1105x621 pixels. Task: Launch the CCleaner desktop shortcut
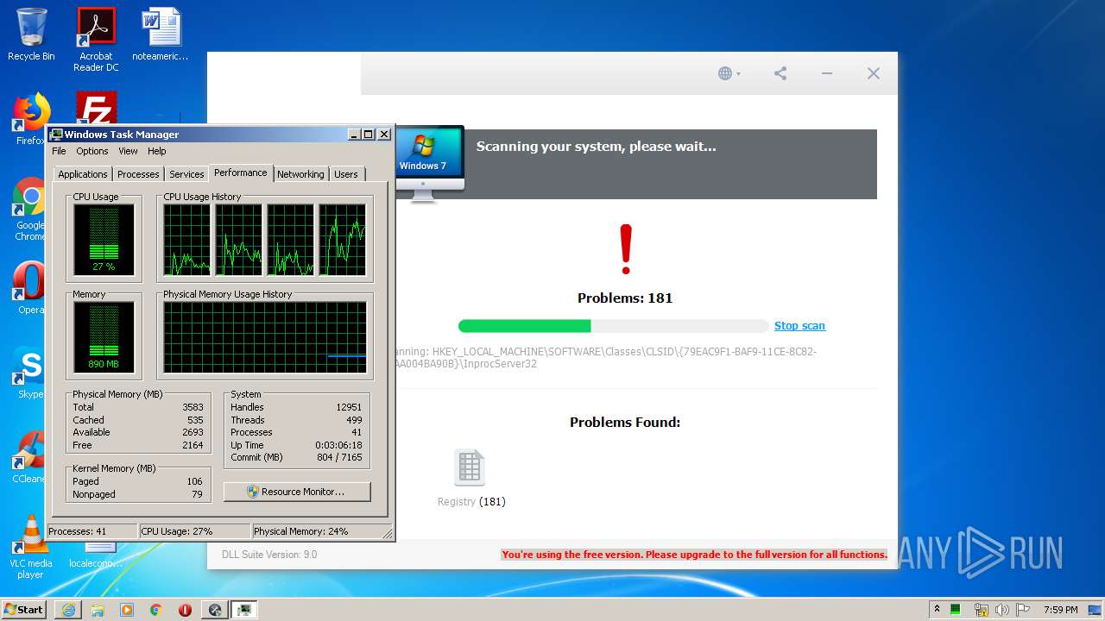[x=29, y=457]
